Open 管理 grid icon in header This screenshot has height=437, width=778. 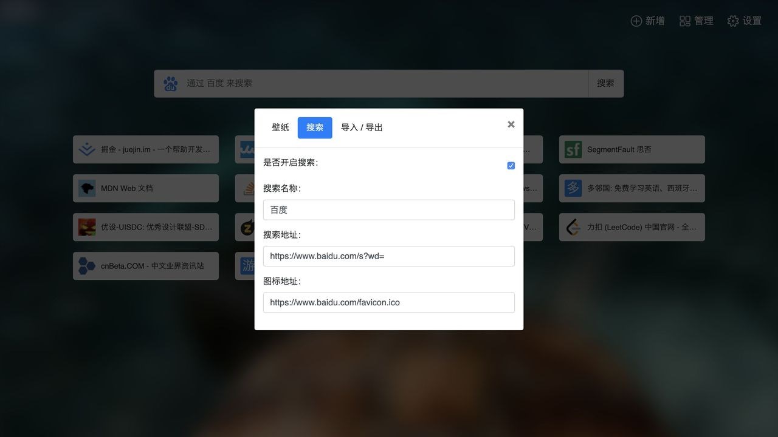click(x=684, y=21)
